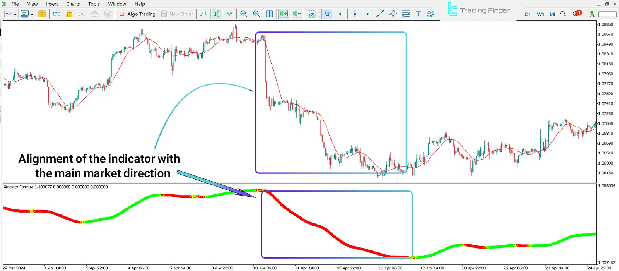Image resolution: width=619 pixels, height=271 pixels.
Task: Switch to the D1 timeframe
Action: click(x=528, y=14)
